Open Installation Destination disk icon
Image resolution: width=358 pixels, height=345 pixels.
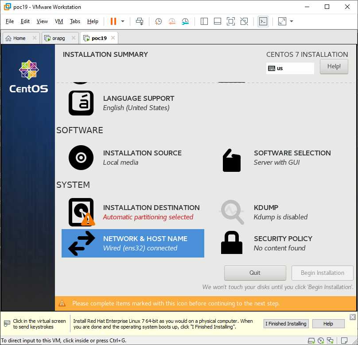81,212
